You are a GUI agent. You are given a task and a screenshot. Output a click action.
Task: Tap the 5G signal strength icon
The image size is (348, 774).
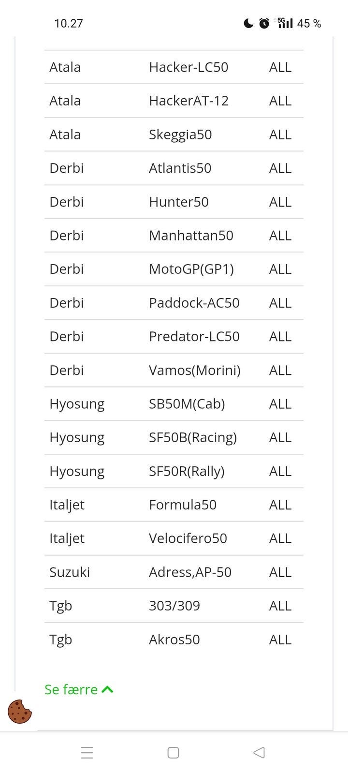(x=284, y=23)
